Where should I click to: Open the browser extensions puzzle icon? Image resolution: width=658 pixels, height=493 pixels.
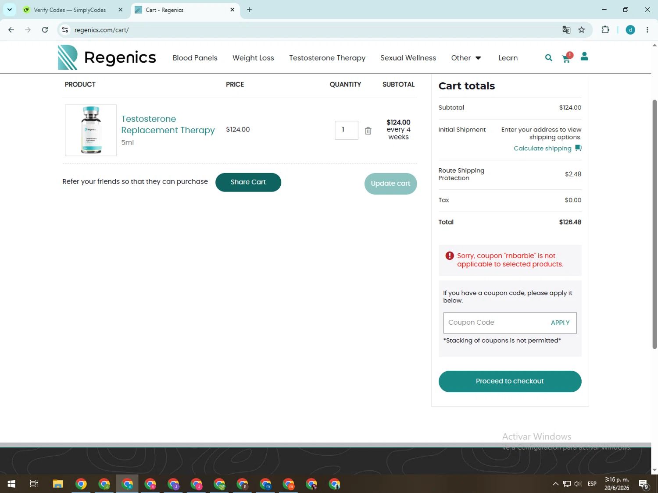[605, 30]
